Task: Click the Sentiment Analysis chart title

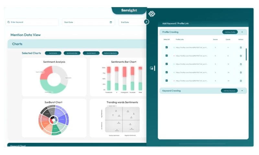Action: click(54, 62)
